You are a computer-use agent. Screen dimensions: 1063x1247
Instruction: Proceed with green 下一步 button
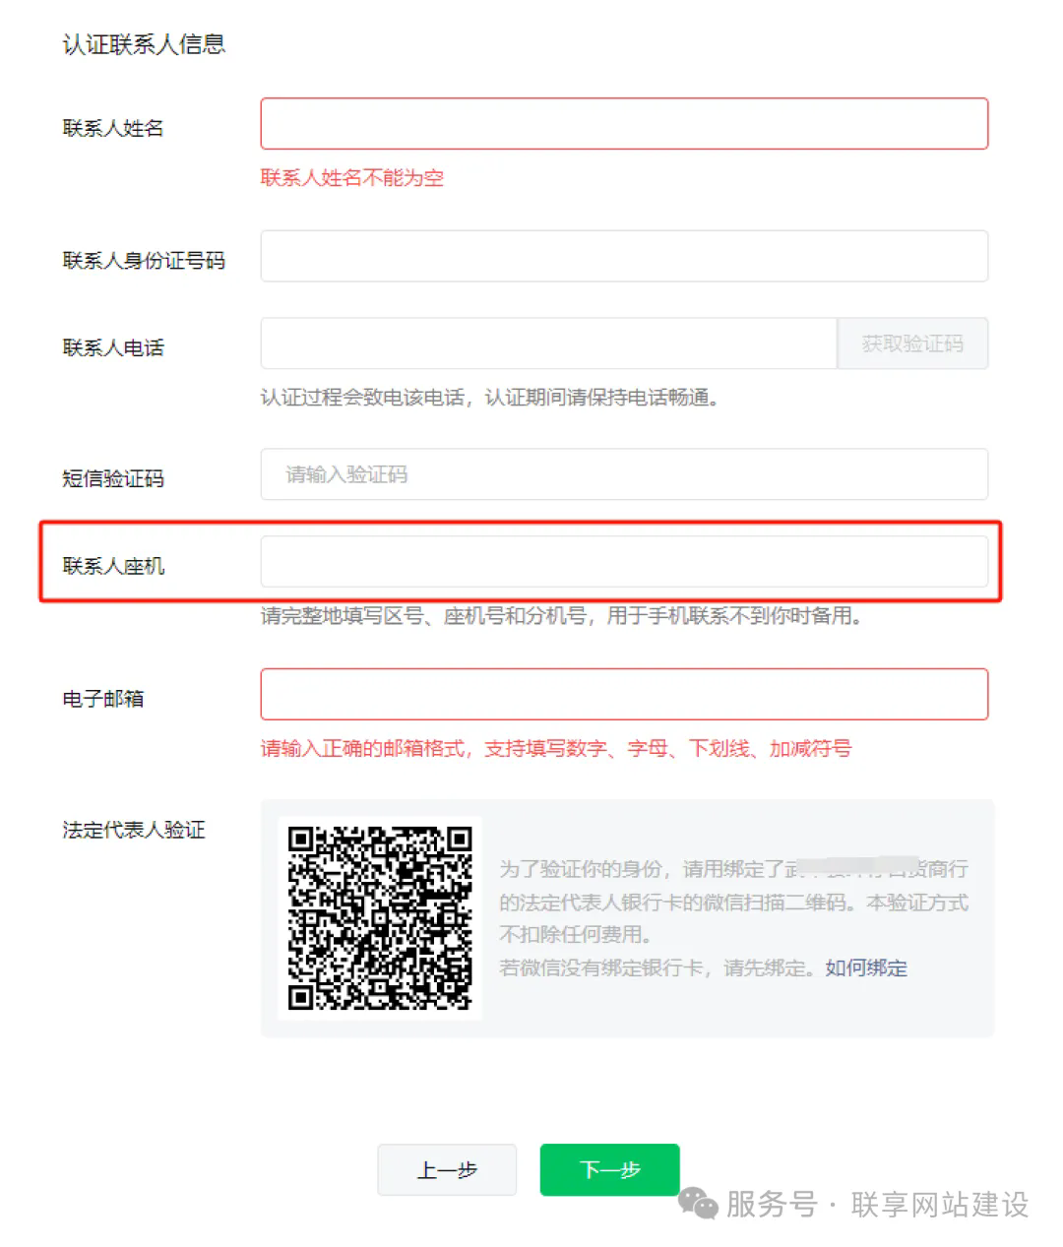point(610,1169)
